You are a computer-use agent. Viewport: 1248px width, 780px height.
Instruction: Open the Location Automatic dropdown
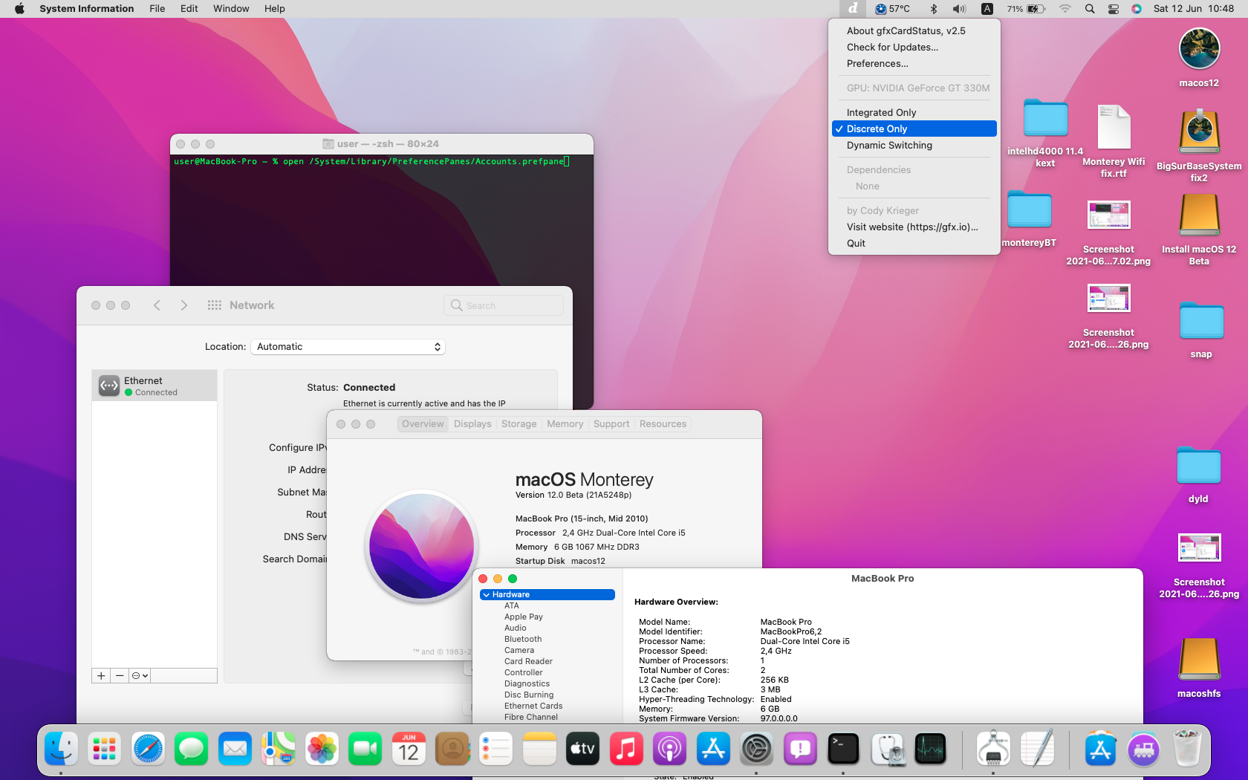(x=348, y=347)
